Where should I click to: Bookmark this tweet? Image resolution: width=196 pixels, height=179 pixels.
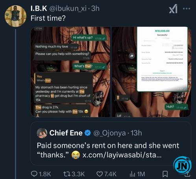[x=165, y=174]
